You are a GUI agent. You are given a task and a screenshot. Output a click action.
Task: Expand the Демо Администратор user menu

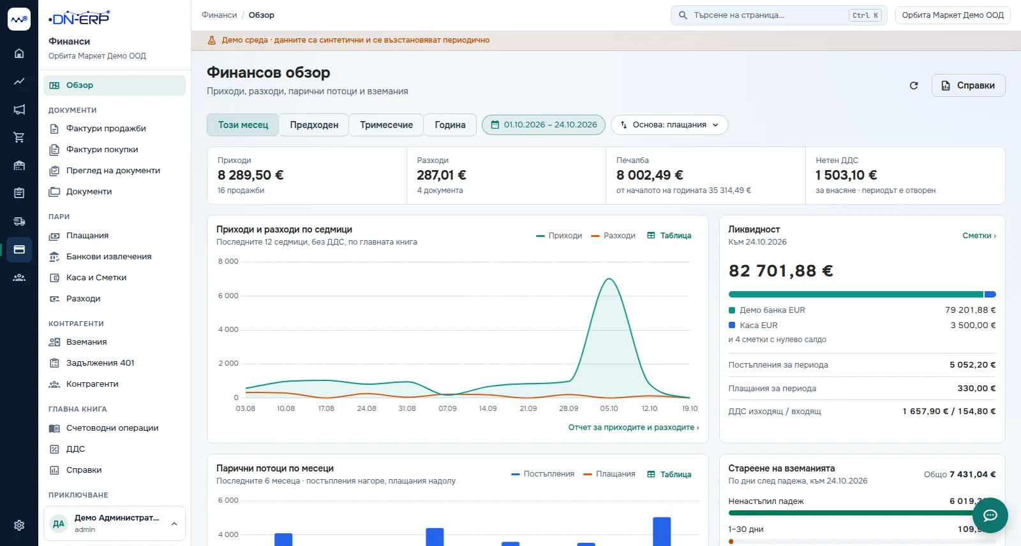pos(114,524)
